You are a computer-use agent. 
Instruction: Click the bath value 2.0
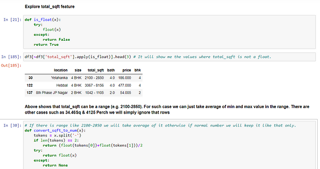coord(112,93)
